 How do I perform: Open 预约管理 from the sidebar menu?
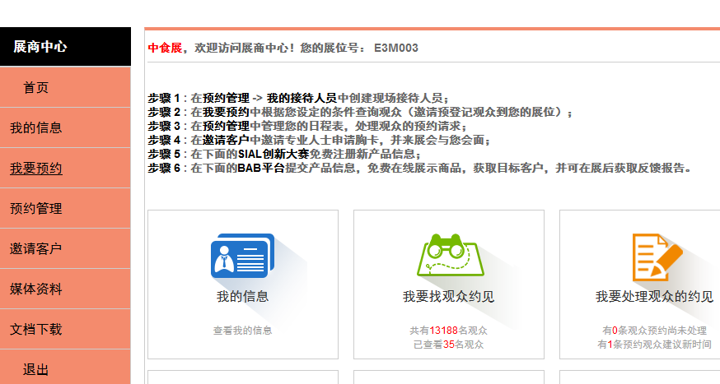pos(36,209)
